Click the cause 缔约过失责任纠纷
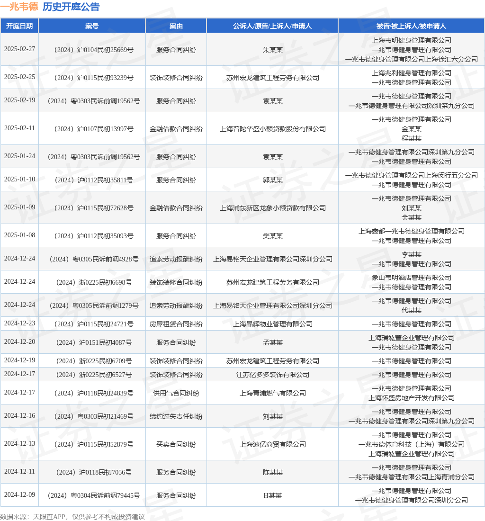Screen dimensions: 485x521 click(x=176, y=417)
